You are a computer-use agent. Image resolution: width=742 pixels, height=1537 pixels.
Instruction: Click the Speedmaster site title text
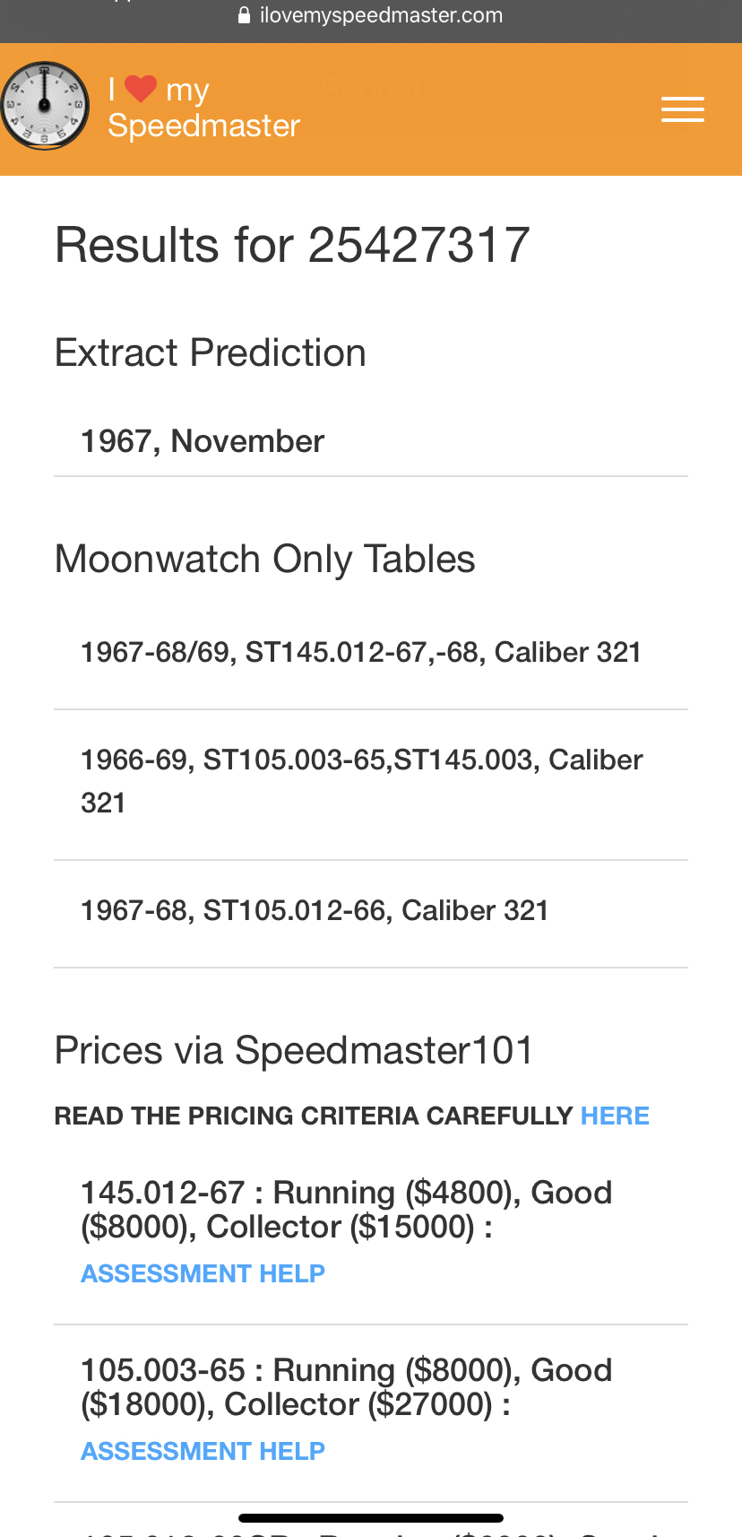(203, 126)
